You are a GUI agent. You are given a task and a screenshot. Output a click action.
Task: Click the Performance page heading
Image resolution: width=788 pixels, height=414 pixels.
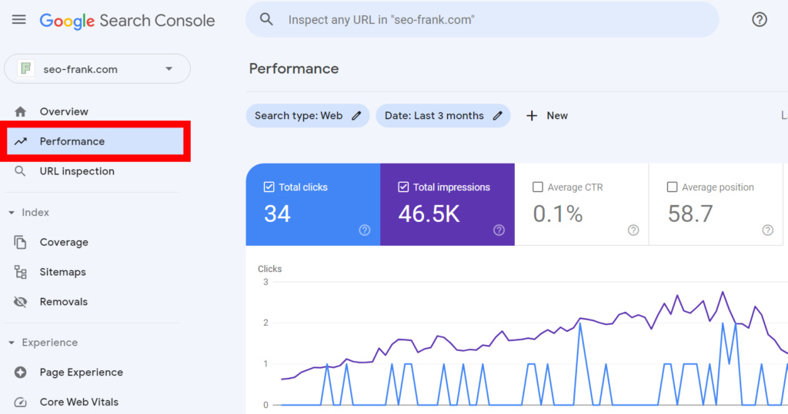(x=294, y=69)
